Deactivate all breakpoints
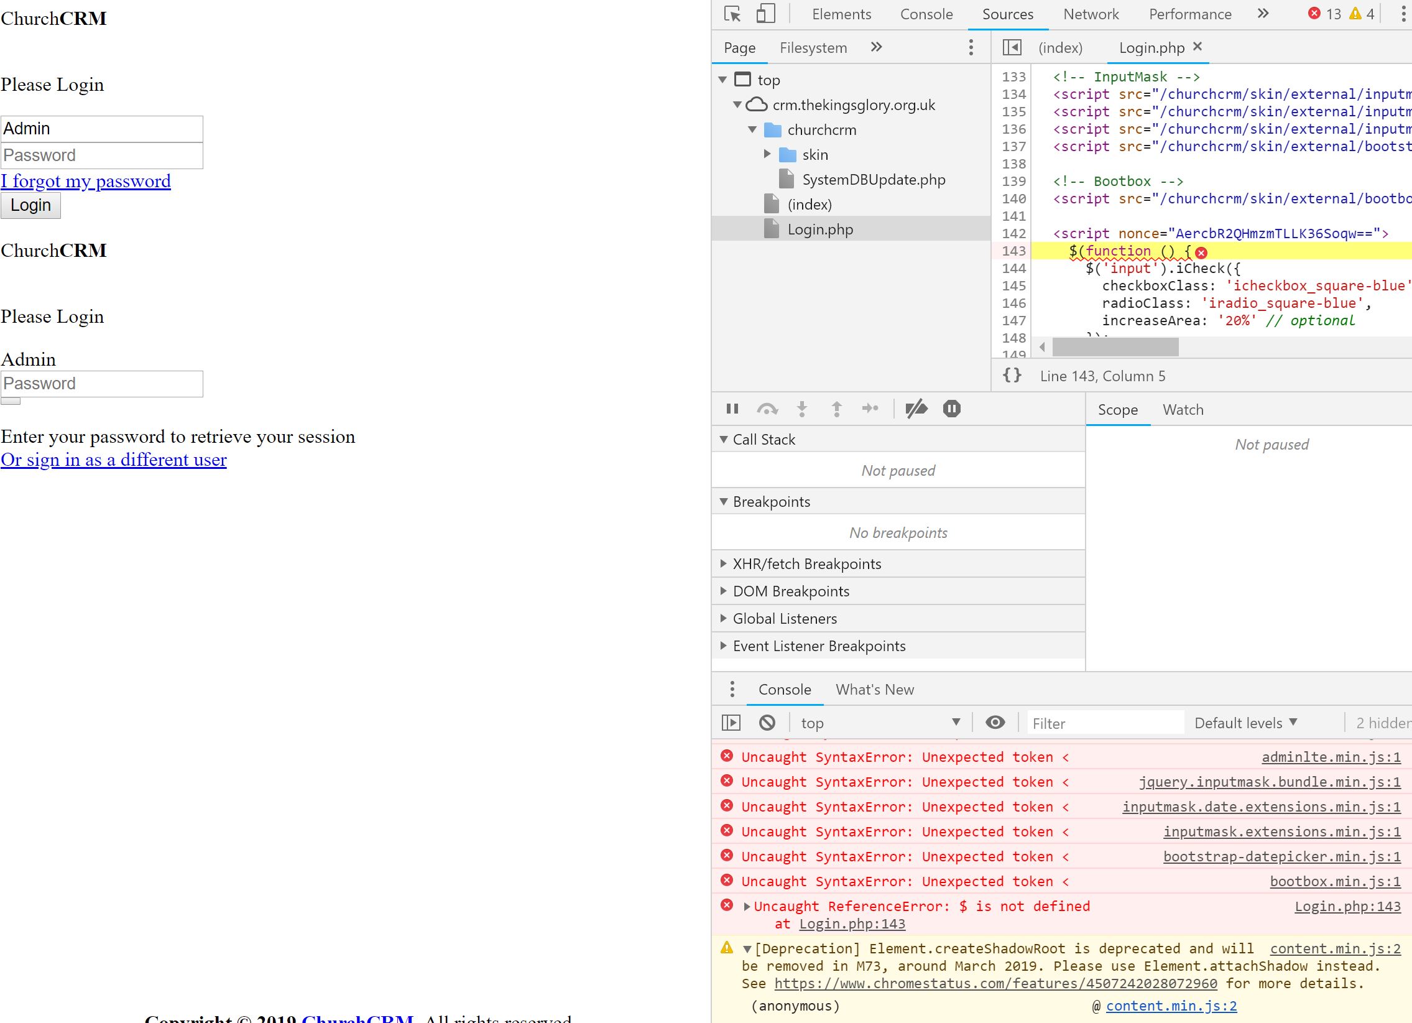Viewport: 1412px width, 1023px height. (916, 409)
